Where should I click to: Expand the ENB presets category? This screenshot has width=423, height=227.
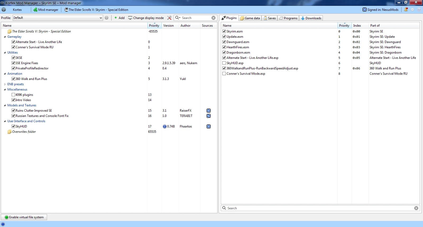[5, 84]
